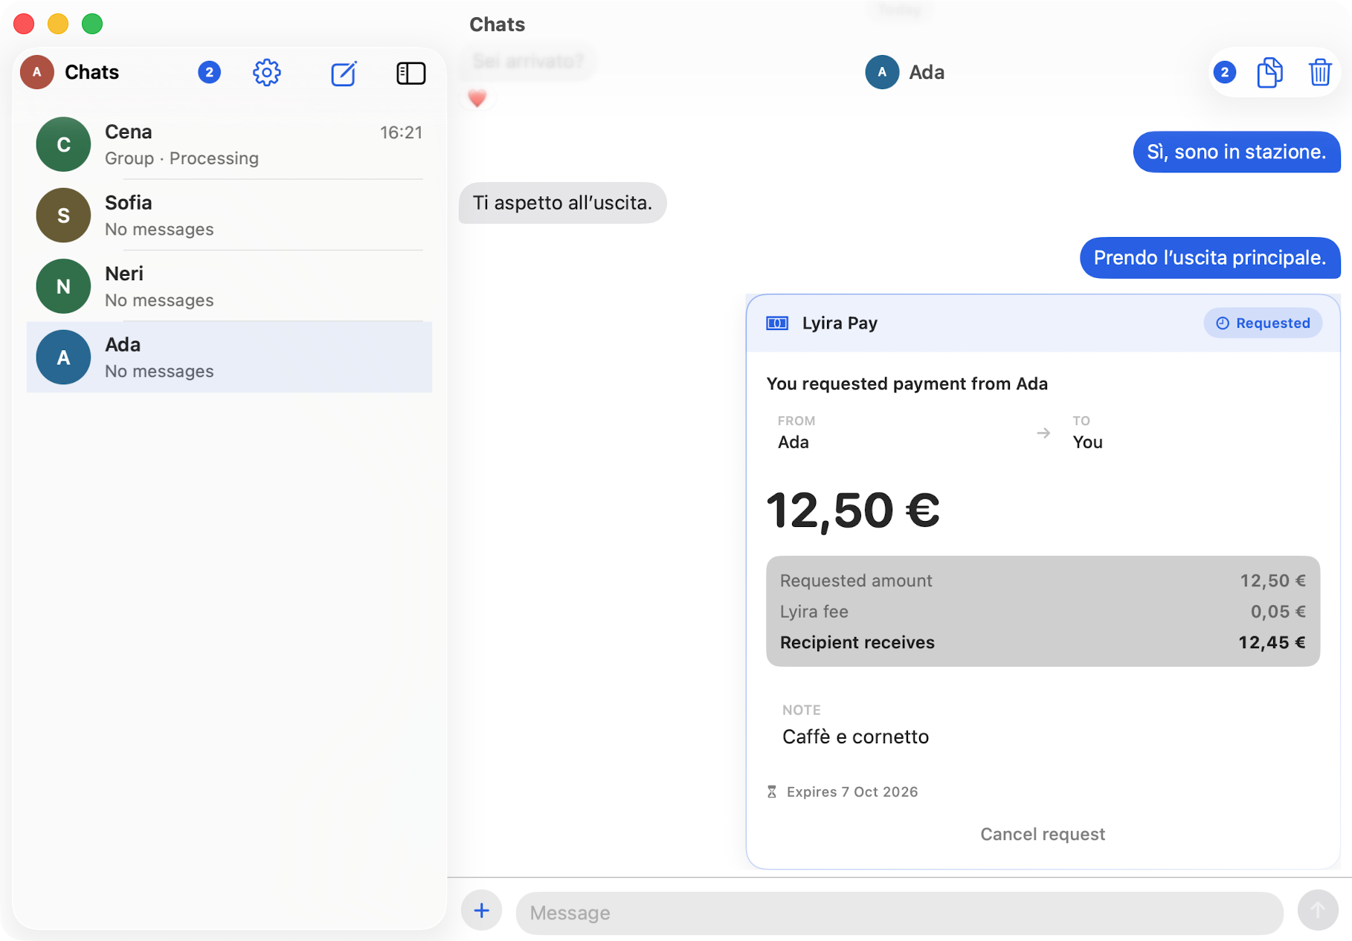Click the large 12,50 € amount
The width and height of the screenshot is (1352, 941).
coord(852,511)
